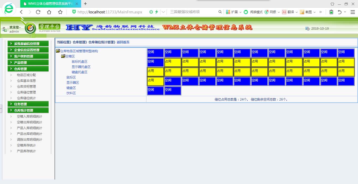
Task: Click the browser back arrow
Action: pos(21,12)
